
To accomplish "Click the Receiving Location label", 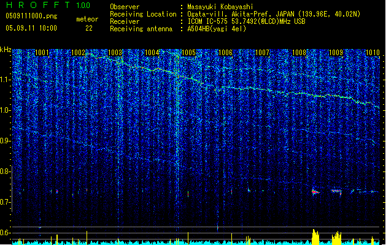I will click(x=143, y=14).
